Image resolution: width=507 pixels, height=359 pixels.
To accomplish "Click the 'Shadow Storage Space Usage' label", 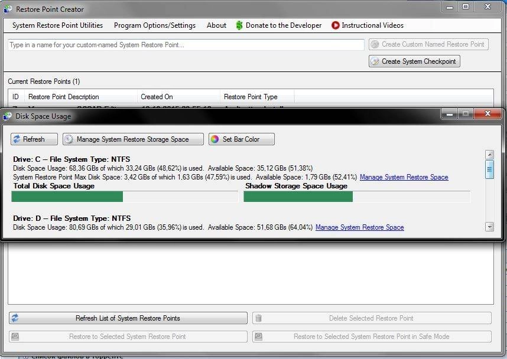I will pyautogui.click(x=296, y=186).
